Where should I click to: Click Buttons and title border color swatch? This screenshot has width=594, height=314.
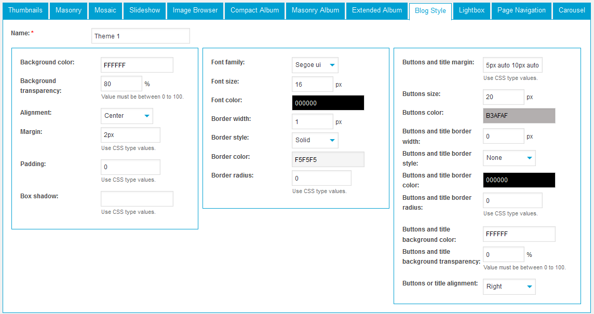coord(519,180)
